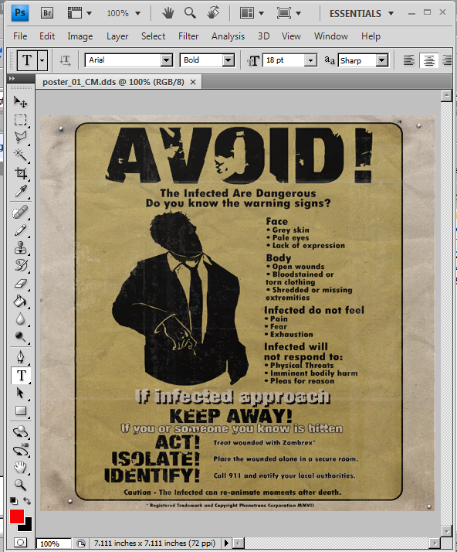Center the text alignment
This screenshot has height=552, width=457.
point(429,60)
